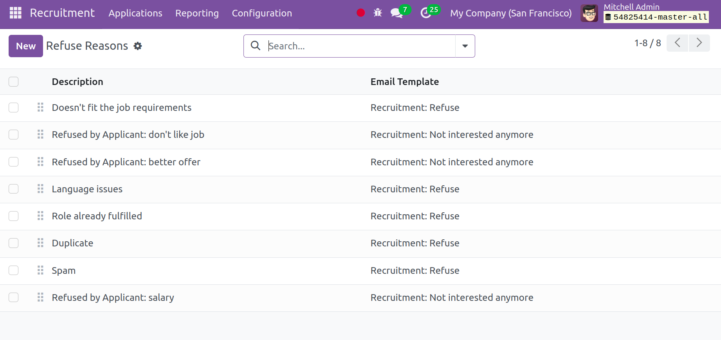This screenshot has width=721, height=340.
Task: Open the Duplicate record
Action: tap(72, 243)
